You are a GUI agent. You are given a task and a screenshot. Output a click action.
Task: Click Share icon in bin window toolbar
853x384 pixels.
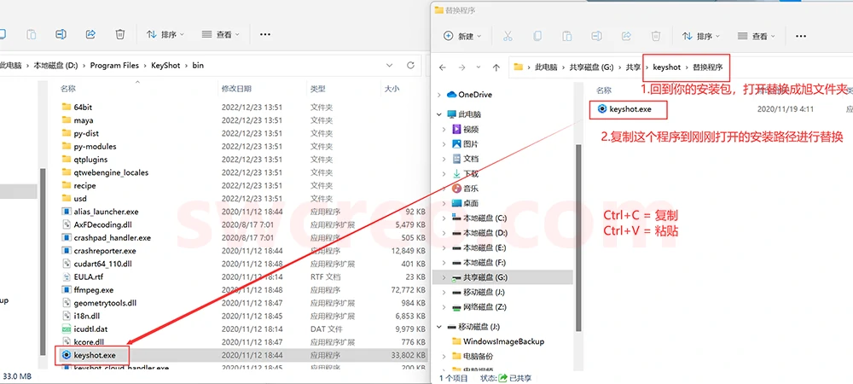[90, 34]
